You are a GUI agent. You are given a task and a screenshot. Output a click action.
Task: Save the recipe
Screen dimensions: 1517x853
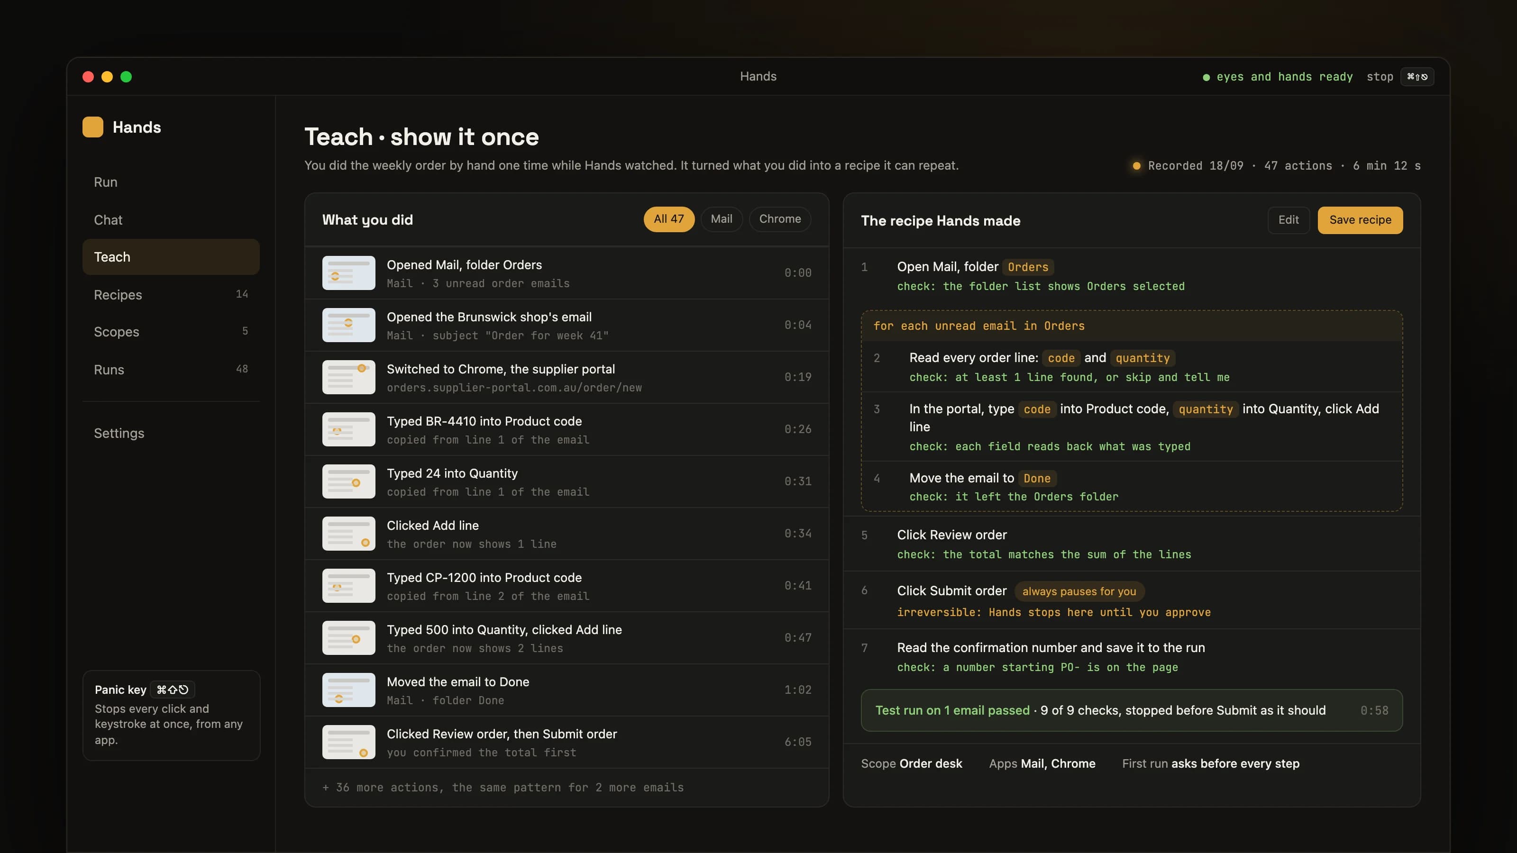(1360, 219)
